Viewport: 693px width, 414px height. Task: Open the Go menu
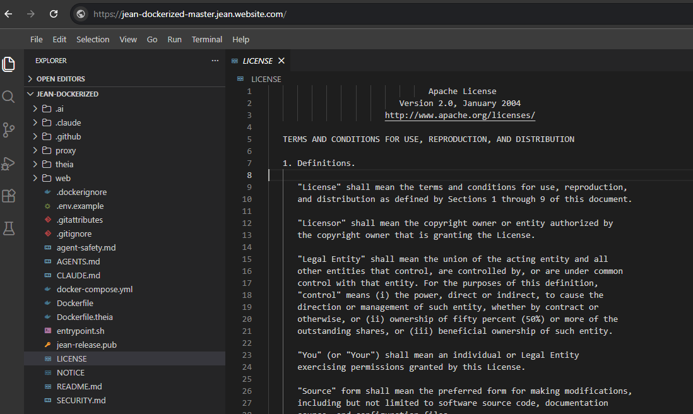click(152, 39)
